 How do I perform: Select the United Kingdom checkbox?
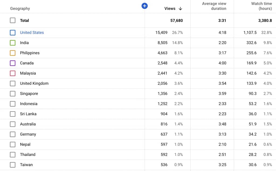pos(13,83)
